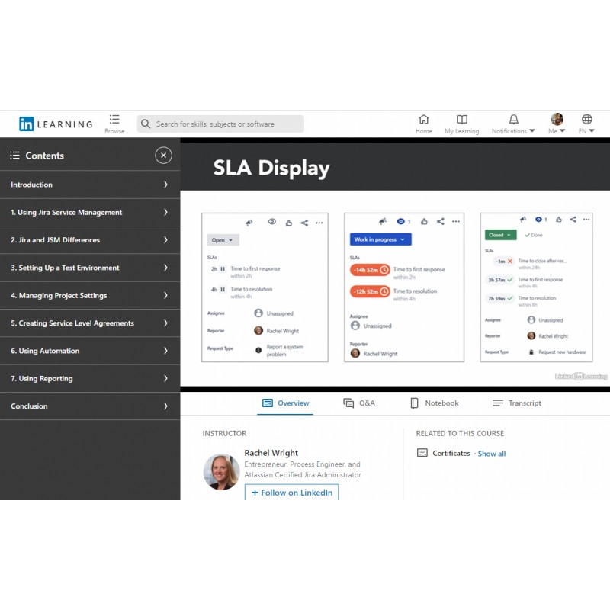Image resolution: width=610 pixels, height=610 pixels.
Task: Toggle watch eye in Work in progress card
Action: coord(400,221)
